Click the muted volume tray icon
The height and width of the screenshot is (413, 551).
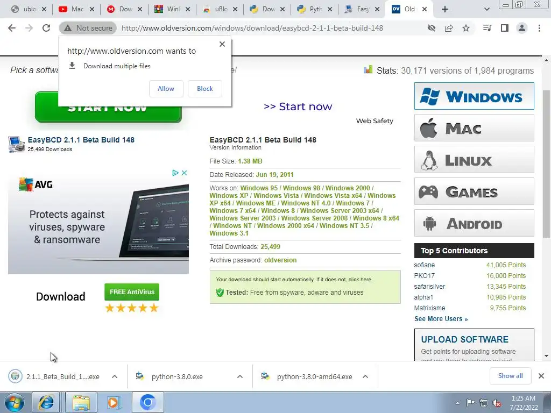(497, 403)
